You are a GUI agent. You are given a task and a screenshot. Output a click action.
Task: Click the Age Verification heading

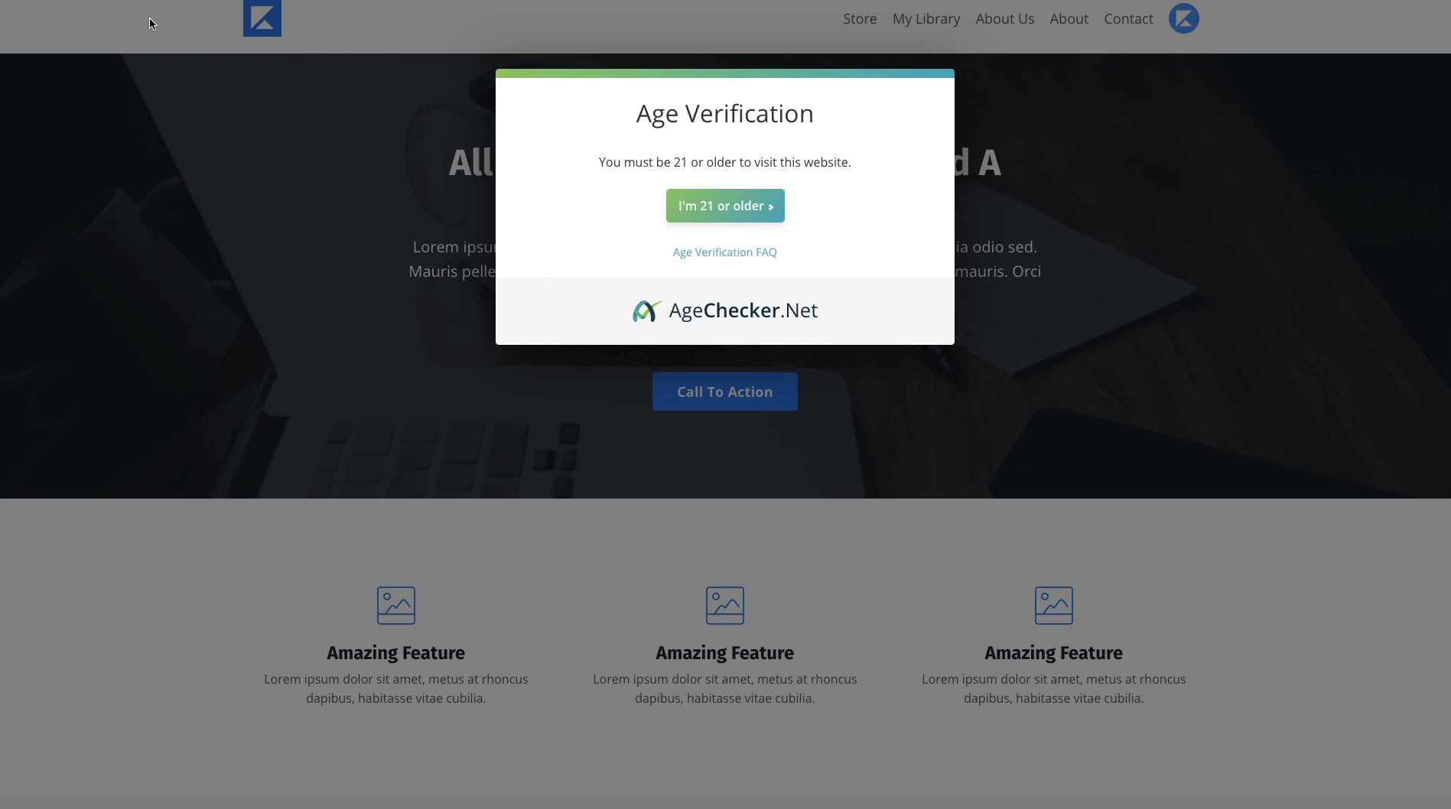point(725,114)
